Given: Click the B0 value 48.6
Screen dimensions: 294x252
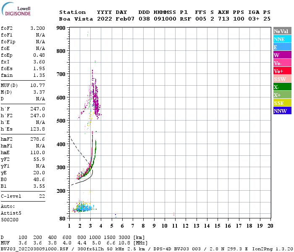Looking at the screenshot, I should pos(39,180).
